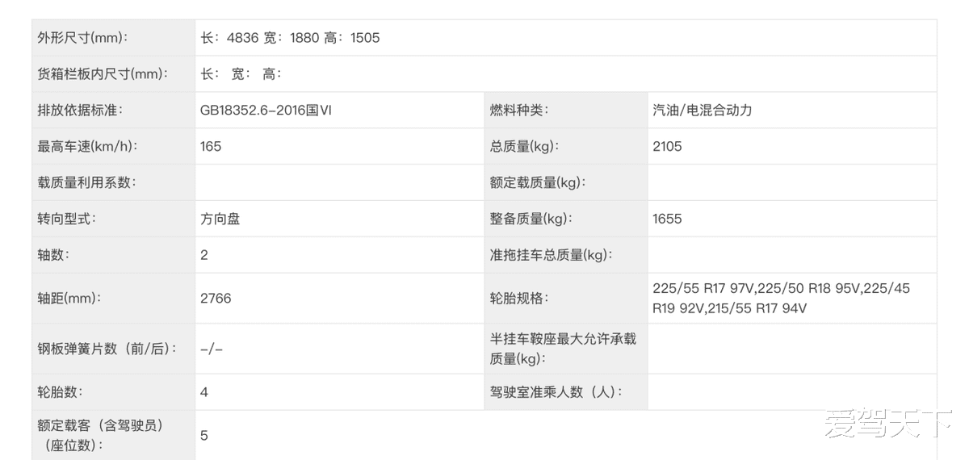Select the GB18352.6-2016国VI emission standard value
Image resolution: width=969 pixels, height=460 pixels.
266,110
